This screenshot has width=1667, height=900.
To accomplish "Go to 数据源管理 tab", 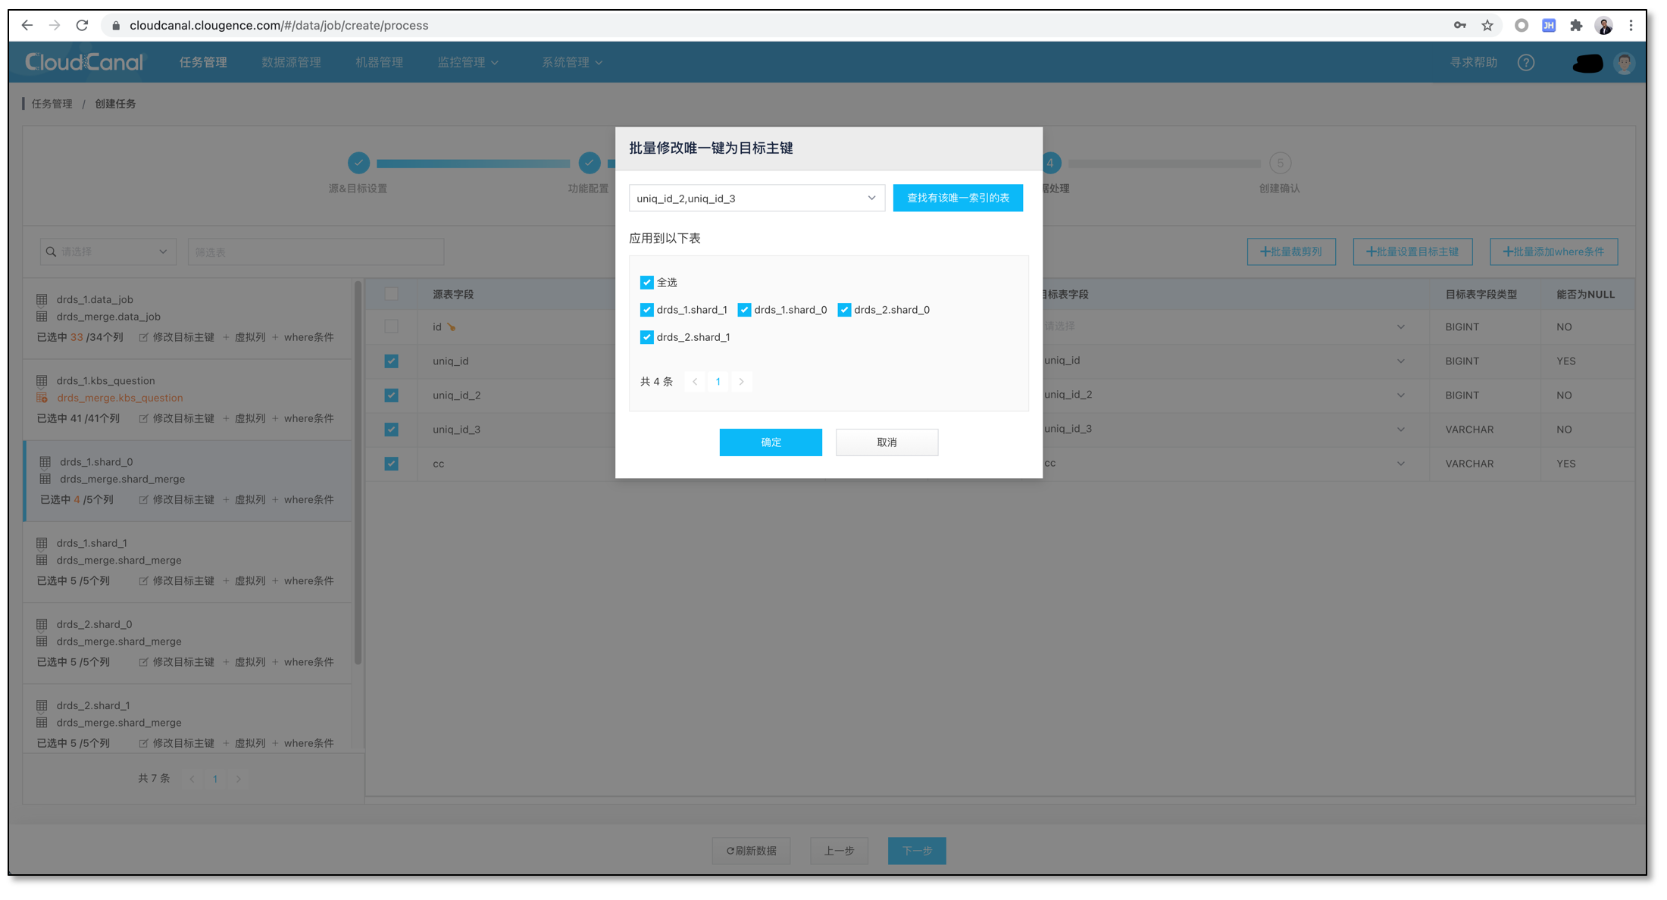I will coord(291,62).
